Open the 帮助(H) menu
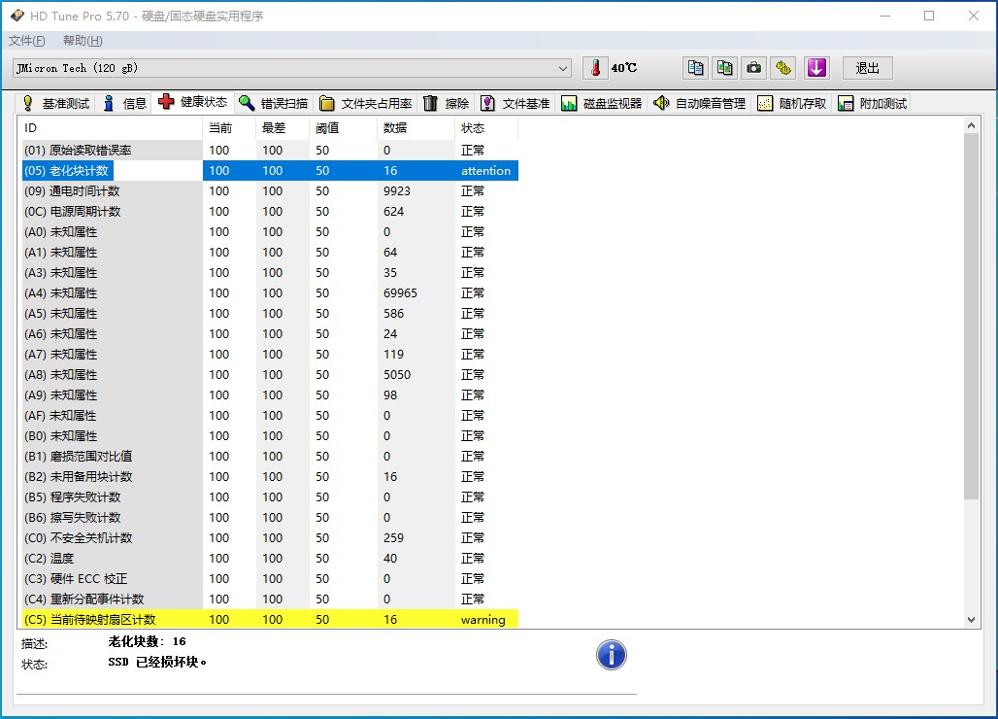998x719 pixels. coord(83,41)
